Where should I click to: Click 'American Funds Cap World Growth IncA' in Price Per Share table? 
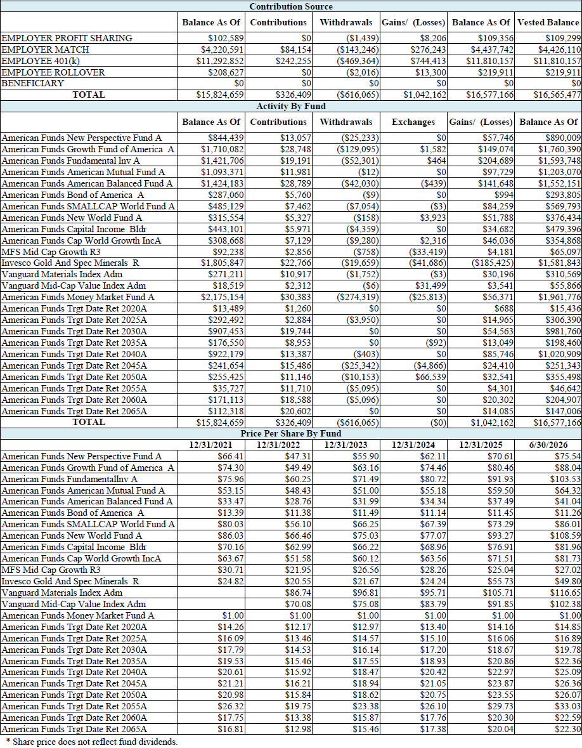coord(82,558)
